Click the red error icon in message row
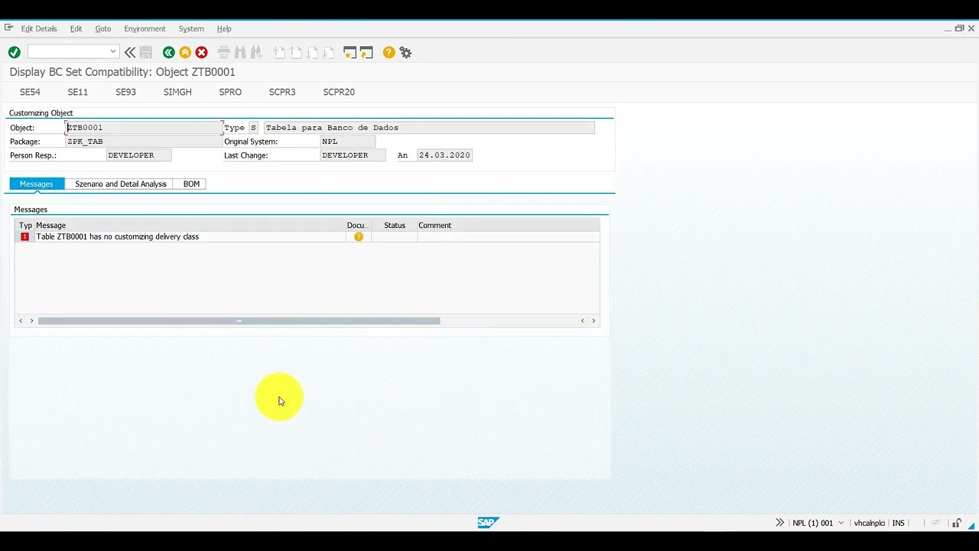Screen dimensions: 979x551 pyautogui.click(x=24, y=237)
